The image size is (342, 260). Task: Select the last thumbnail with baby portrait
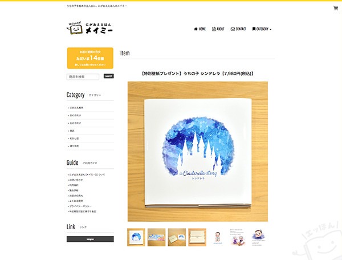258,237
